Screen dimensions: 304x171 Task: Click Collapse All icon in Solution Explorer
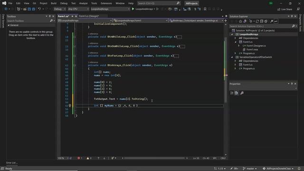coord(262,21)
